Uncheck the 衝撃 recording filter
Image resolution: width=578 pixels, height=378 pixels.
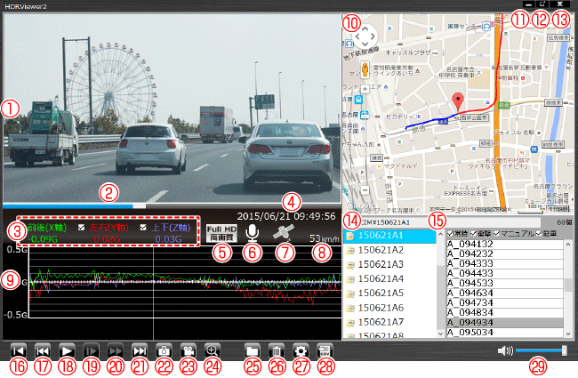(x=474, y=233)
